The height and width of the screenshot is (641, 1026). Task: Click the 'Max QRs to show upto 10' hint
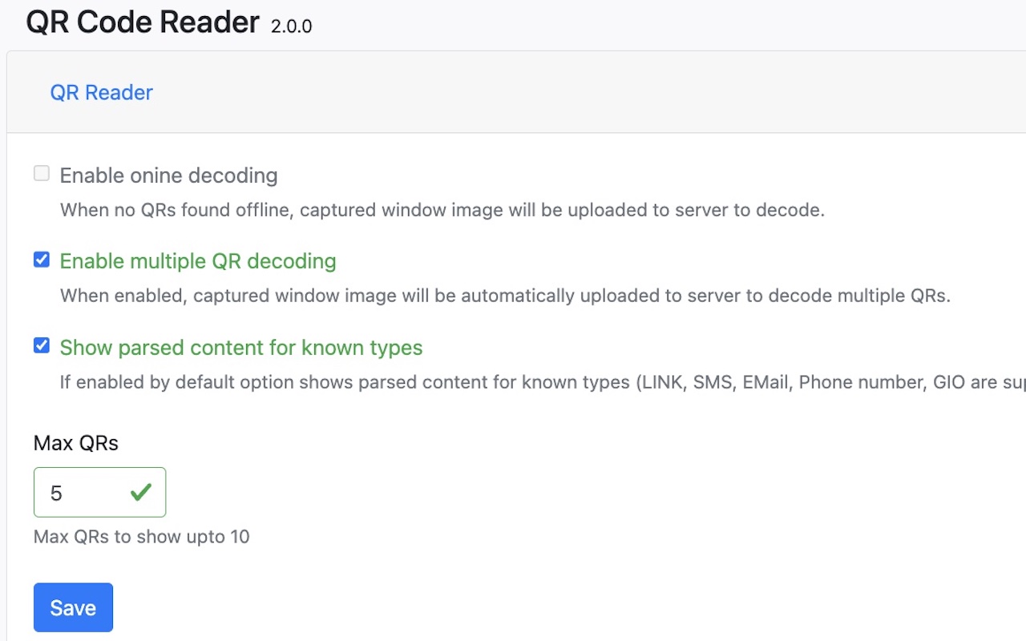[x=142, y=537]
